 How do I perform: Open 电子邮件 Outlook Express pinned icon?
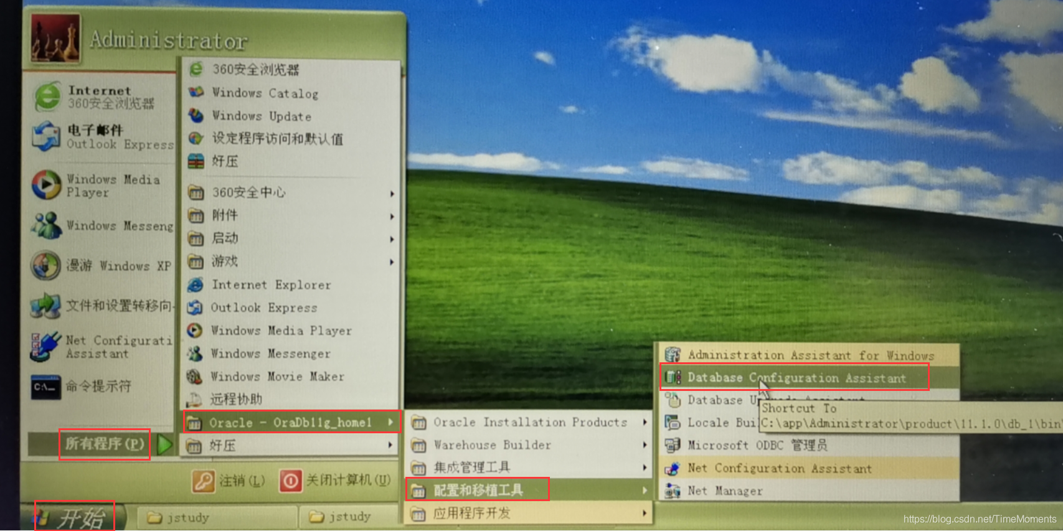[47, 137]
